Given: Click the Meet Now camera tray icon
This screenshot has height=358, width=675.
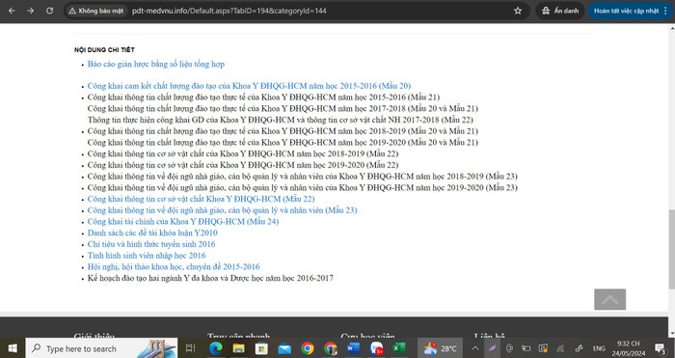Looking at the screenshot, I should tap(509, 348).
